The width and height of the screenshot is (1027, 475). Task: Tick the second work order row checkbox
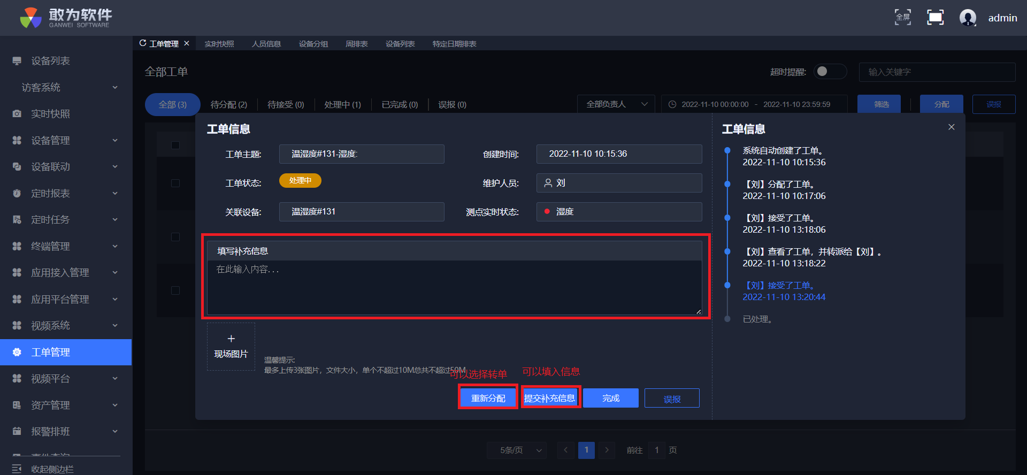[175, 237]
